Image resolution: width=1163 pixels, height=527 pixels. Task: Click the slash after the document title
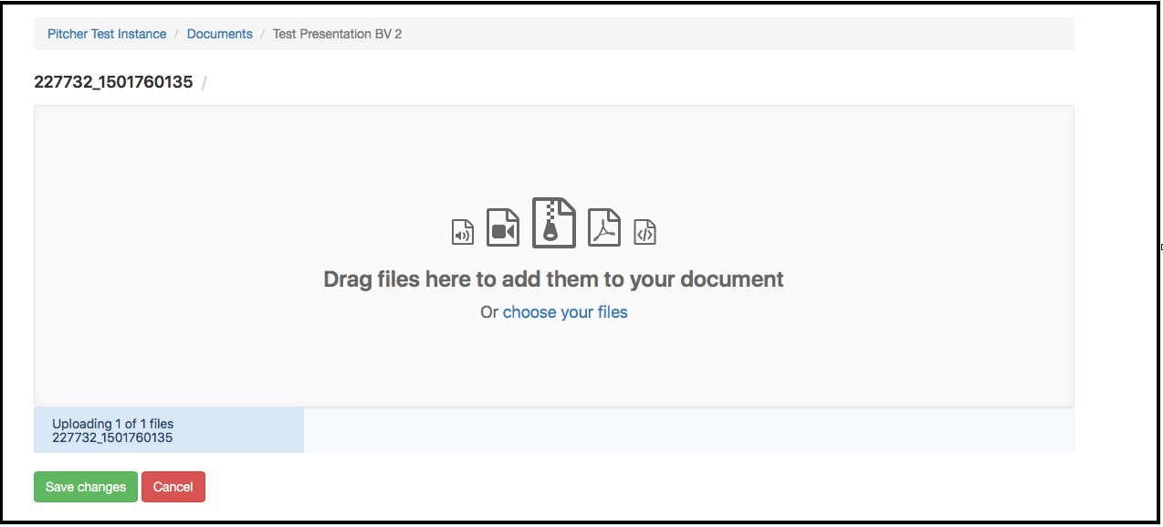coord(204,83)
